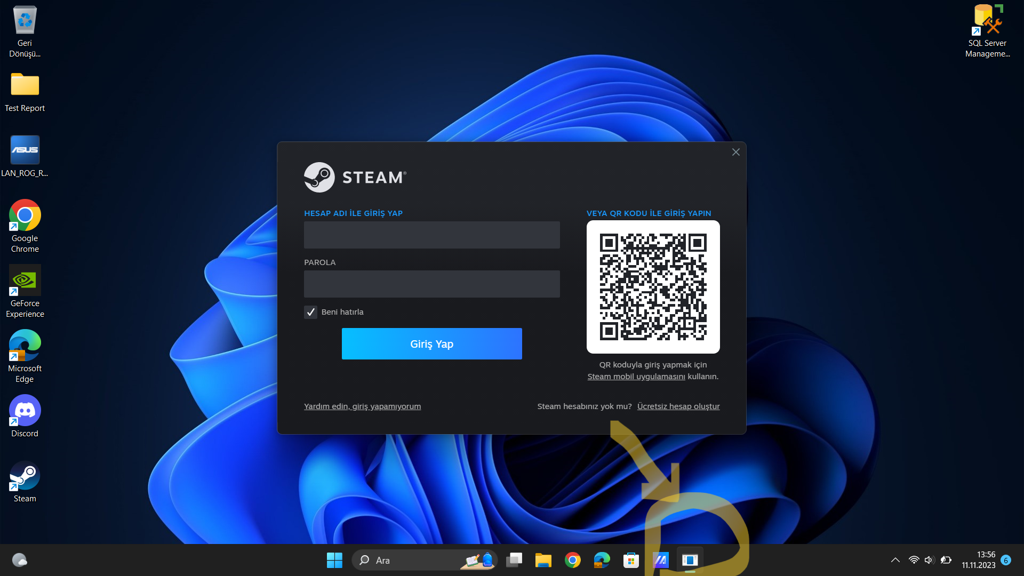Viewport: 1024px width, 576px height.
Task: Click the 'Giriş Yap' button
Action: [431, 344]
